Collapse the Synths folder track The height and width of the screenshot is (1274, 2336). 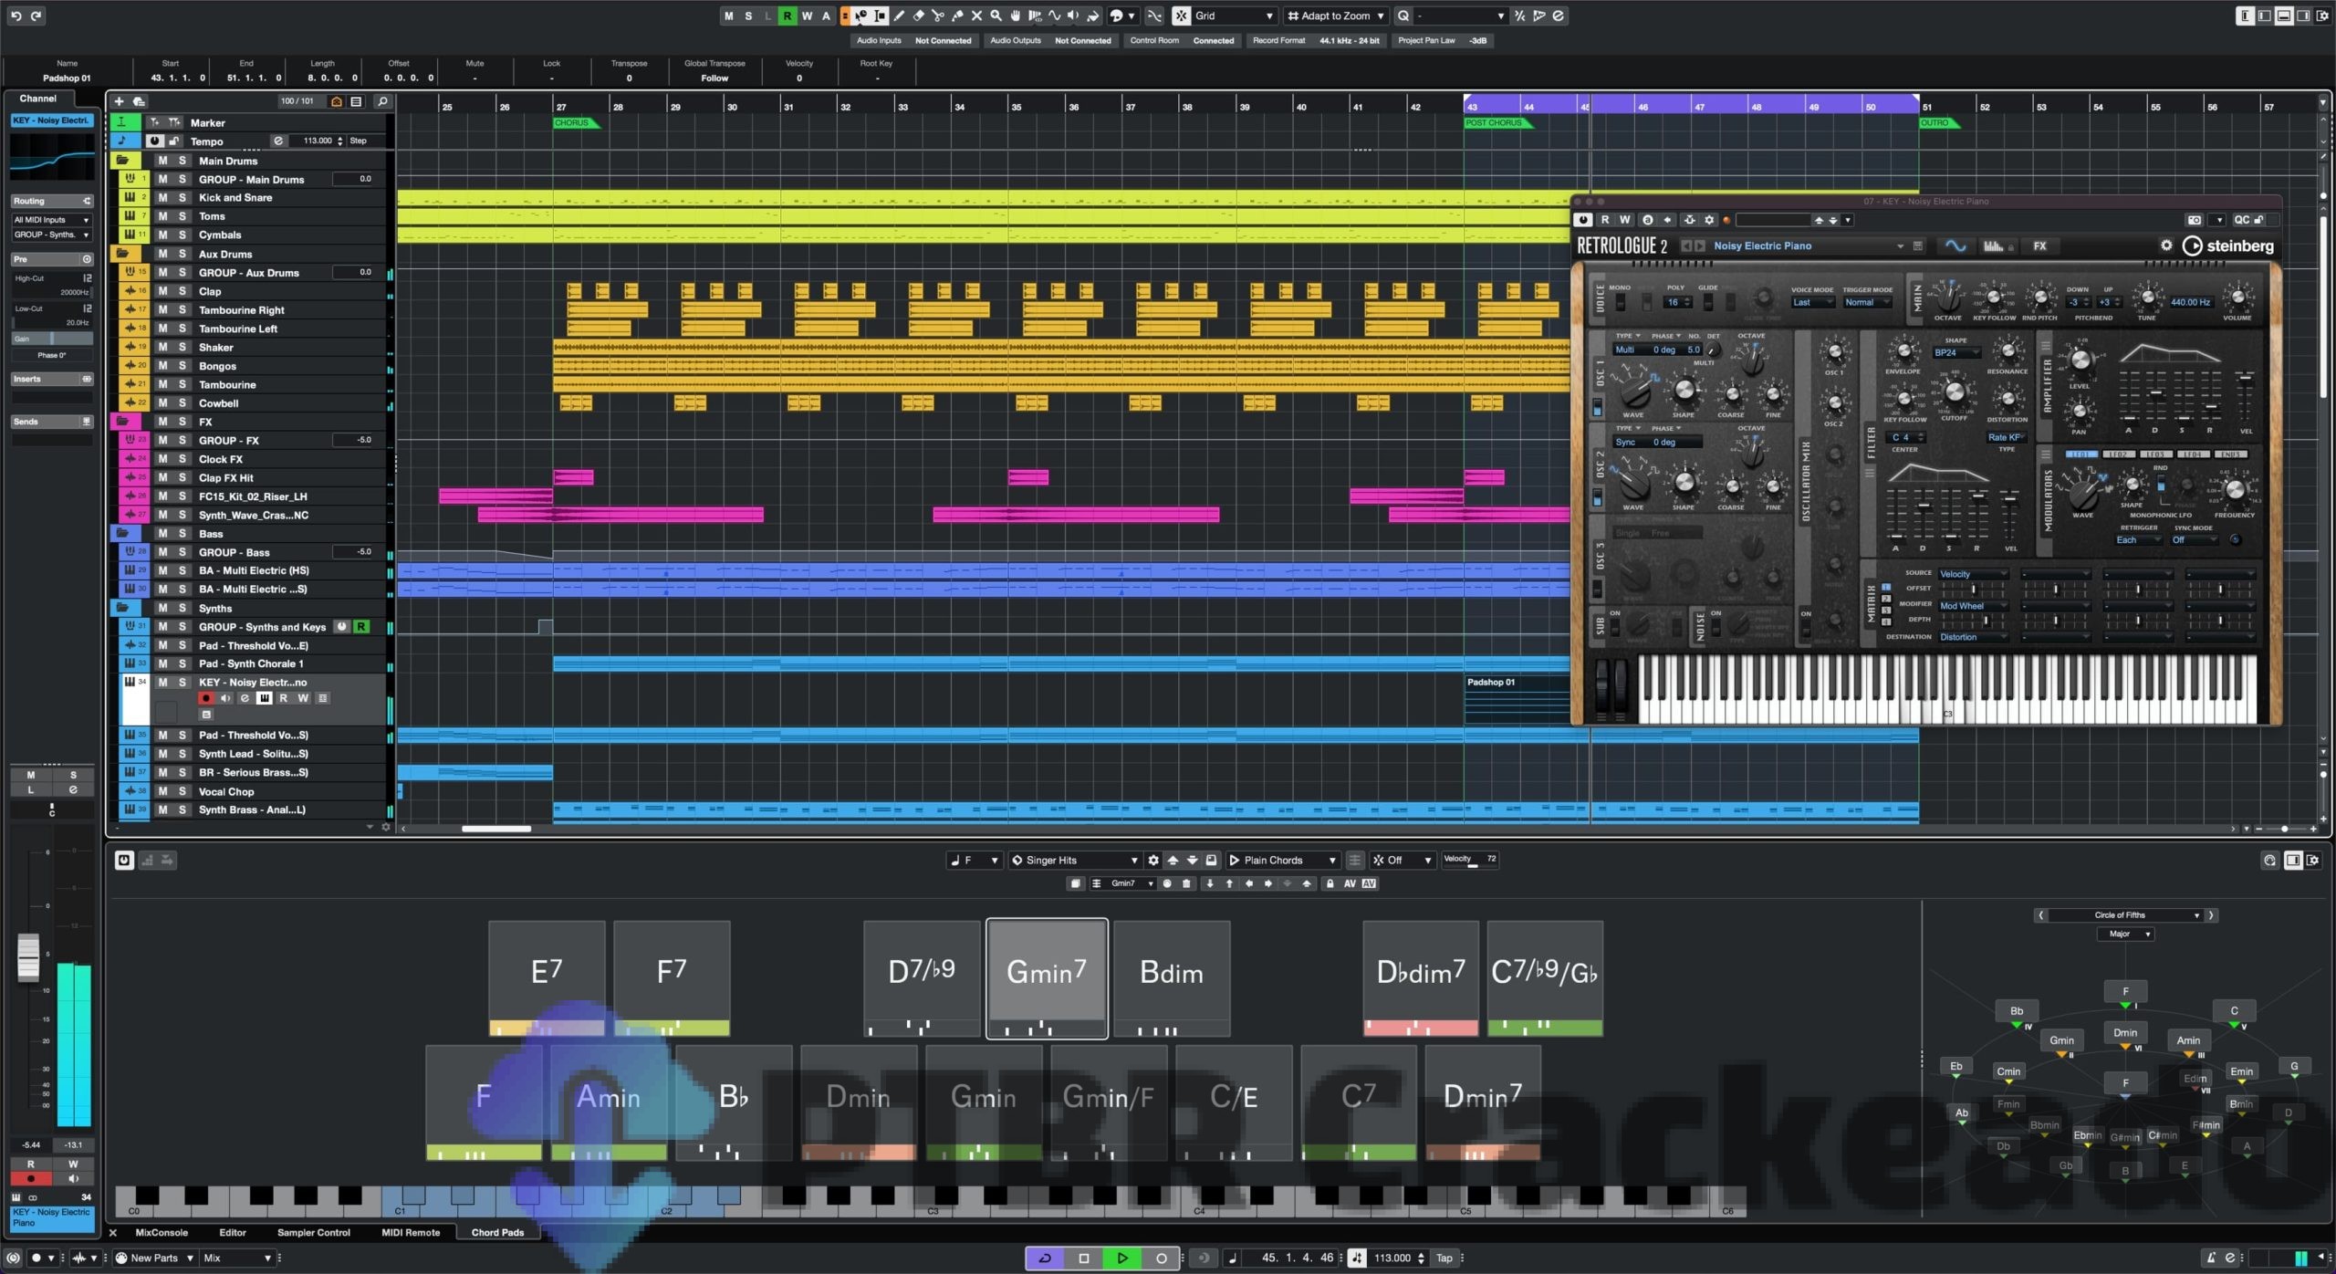pyautogui.click(x=122, y=608)
